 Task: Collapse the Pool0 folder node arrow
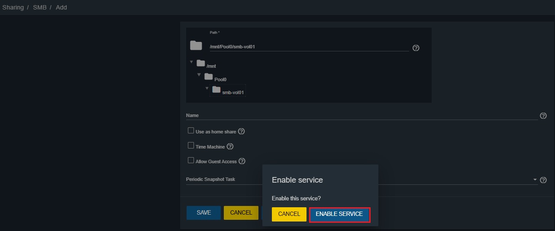[199, 75]
